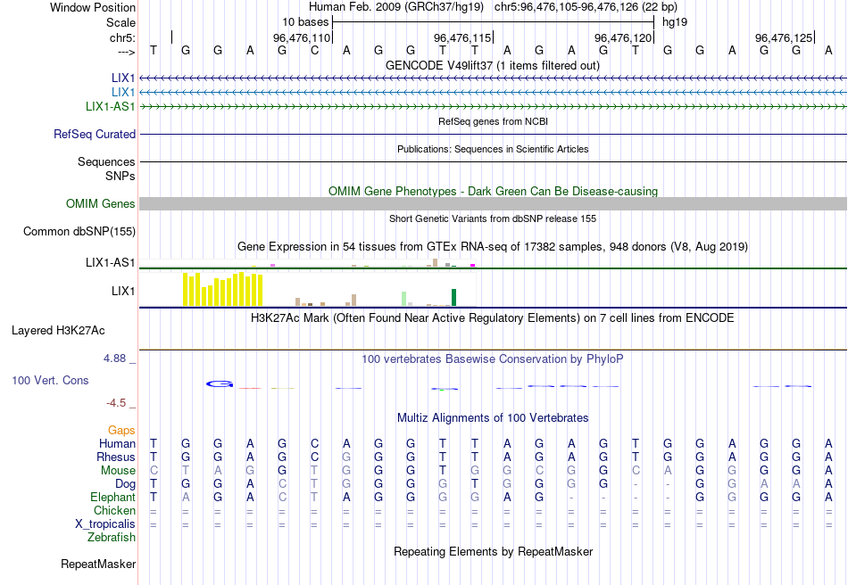Open the GTEx Gene Expression in 54 tissues title
The image size is (848, 585).
point(493,247)
